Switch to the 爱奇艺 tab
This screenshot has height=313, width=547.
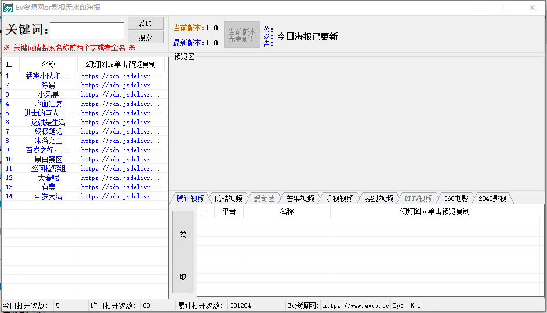(x=264, y=198)
